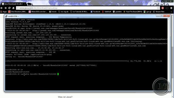Go forward with the browser forward arrow
The image size is (174, 98).
pyautogui.click(x=5, y=8)
